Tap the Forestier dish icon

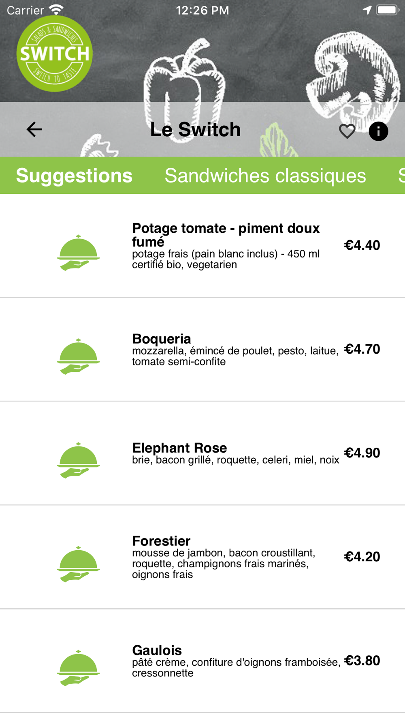click(78, 564)
